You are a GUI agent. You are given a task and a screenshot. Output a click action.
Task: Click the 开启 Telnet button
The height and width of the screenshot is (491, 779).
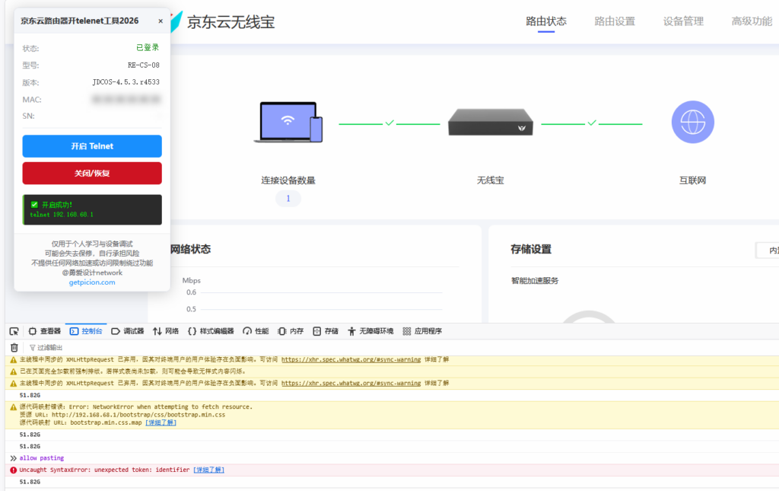click(x=92, y=146)
